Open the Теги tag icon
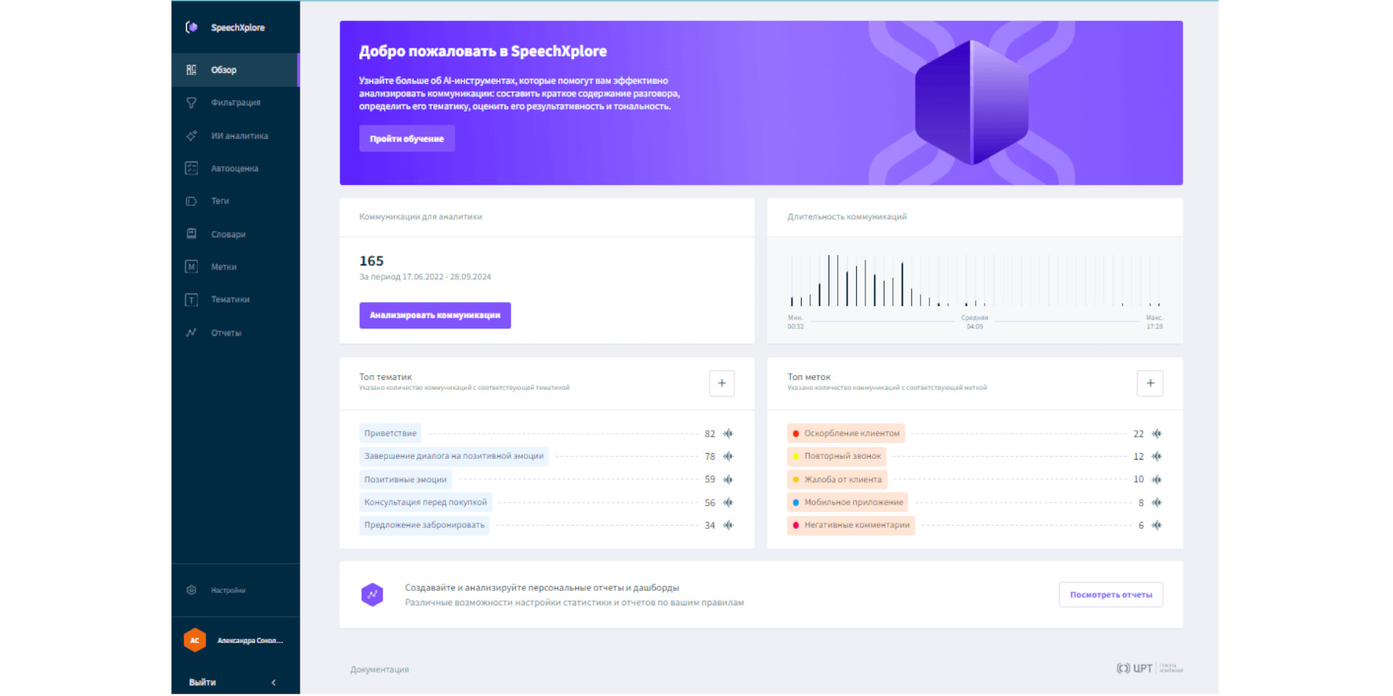This screenshot has width=1393, height=696. point(192,201)
